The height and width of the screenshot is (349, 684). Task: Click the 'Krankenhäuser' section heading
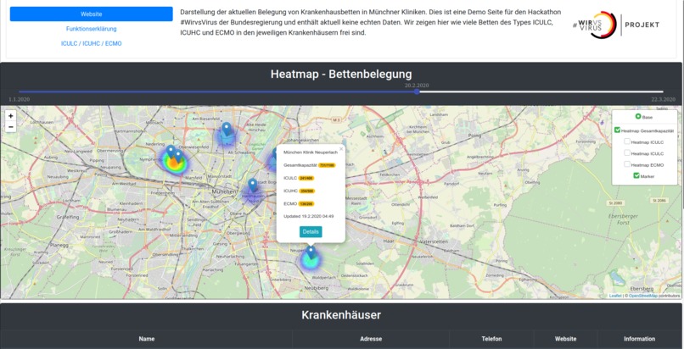click(341, 314)
